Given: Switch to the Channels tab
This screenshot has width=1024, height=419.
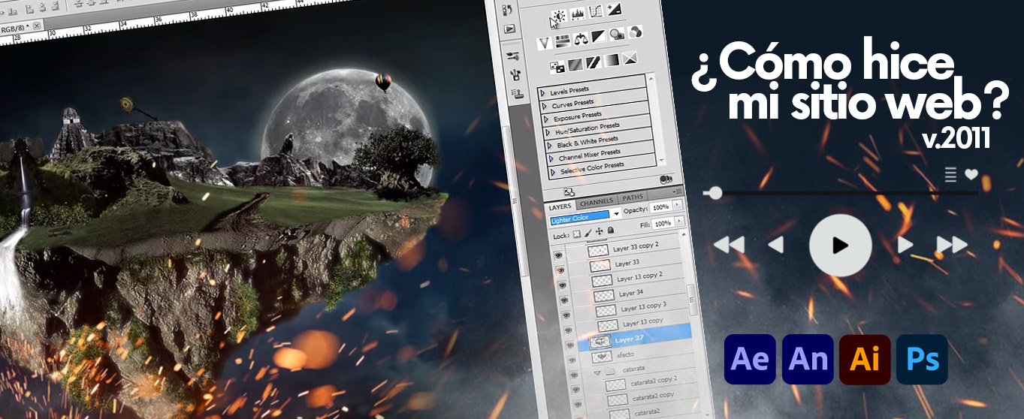Looking at the screenshot, I should [x=597, y=202].
